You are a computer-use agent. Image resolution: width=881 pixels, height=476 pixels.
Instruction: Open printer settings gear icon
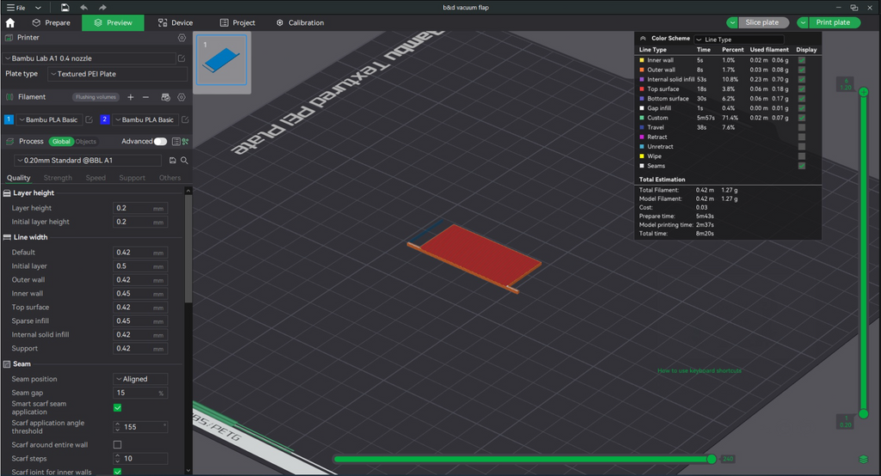tap(182, 38)
